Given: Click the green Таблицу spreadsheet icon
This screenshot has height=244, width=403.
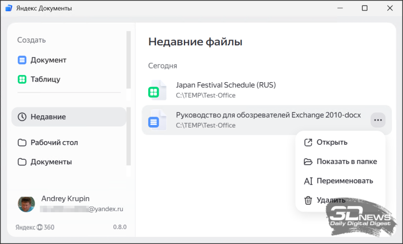Looking at the screenshot, I should (22, 79).
